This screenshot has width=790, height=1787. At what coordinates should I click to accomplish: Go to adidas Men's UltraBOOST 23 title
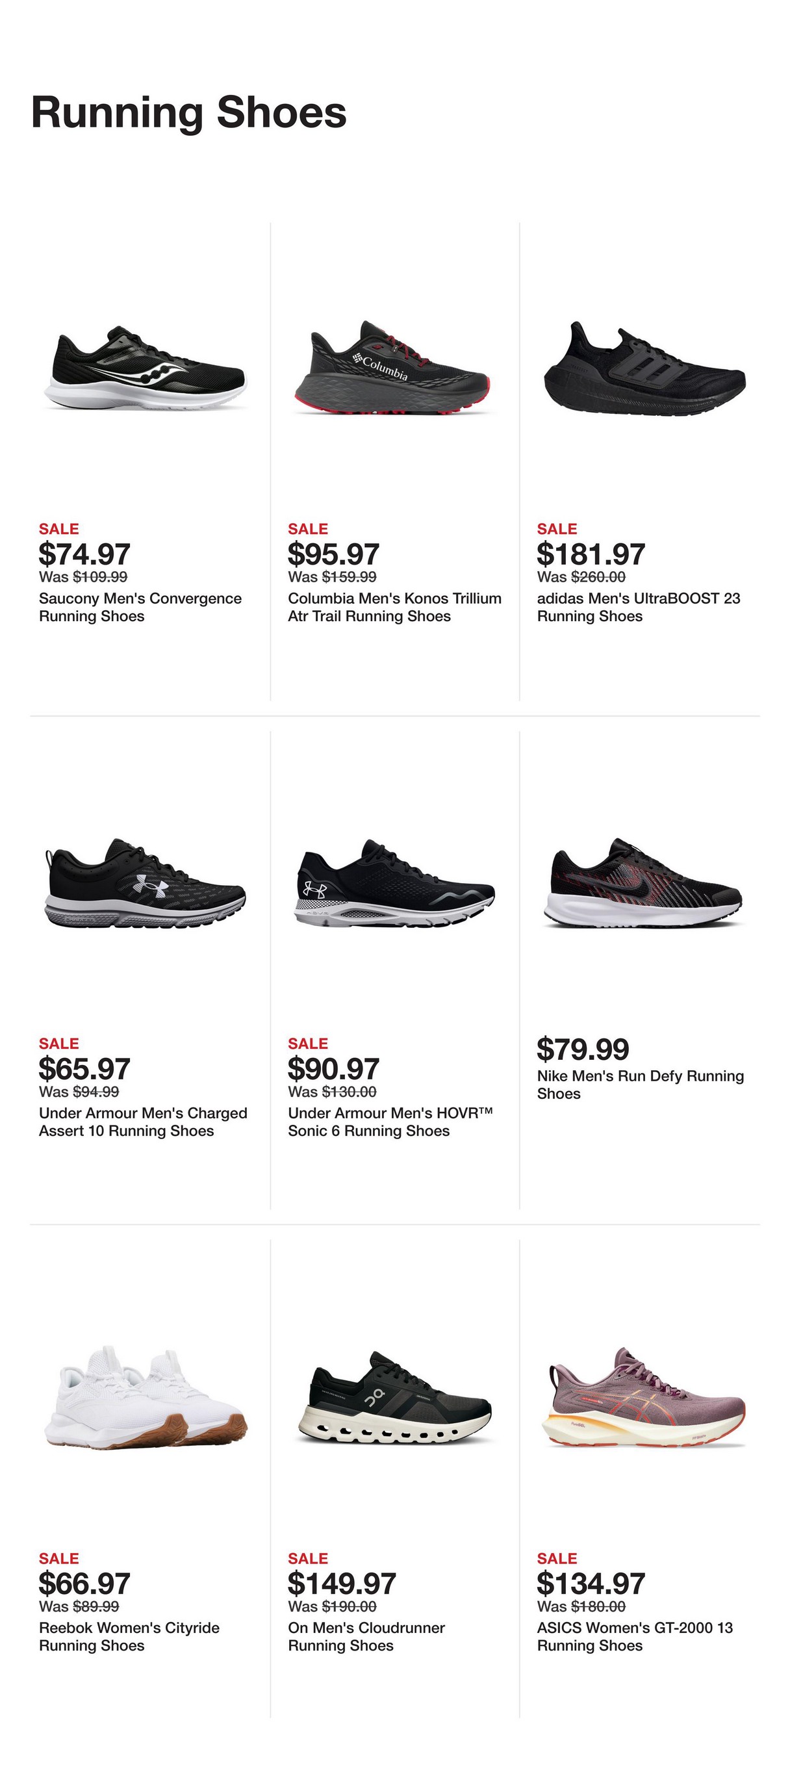[638, 607]
